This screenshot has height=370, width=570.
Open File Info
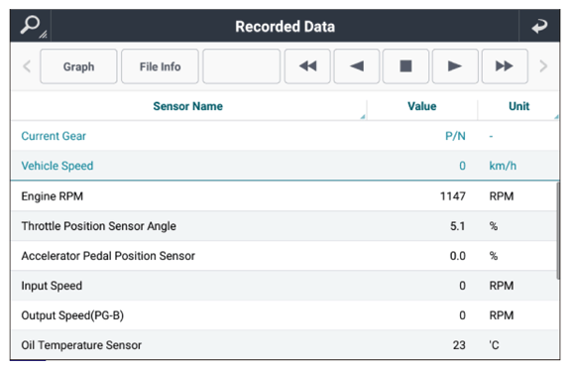coord(160,66)
